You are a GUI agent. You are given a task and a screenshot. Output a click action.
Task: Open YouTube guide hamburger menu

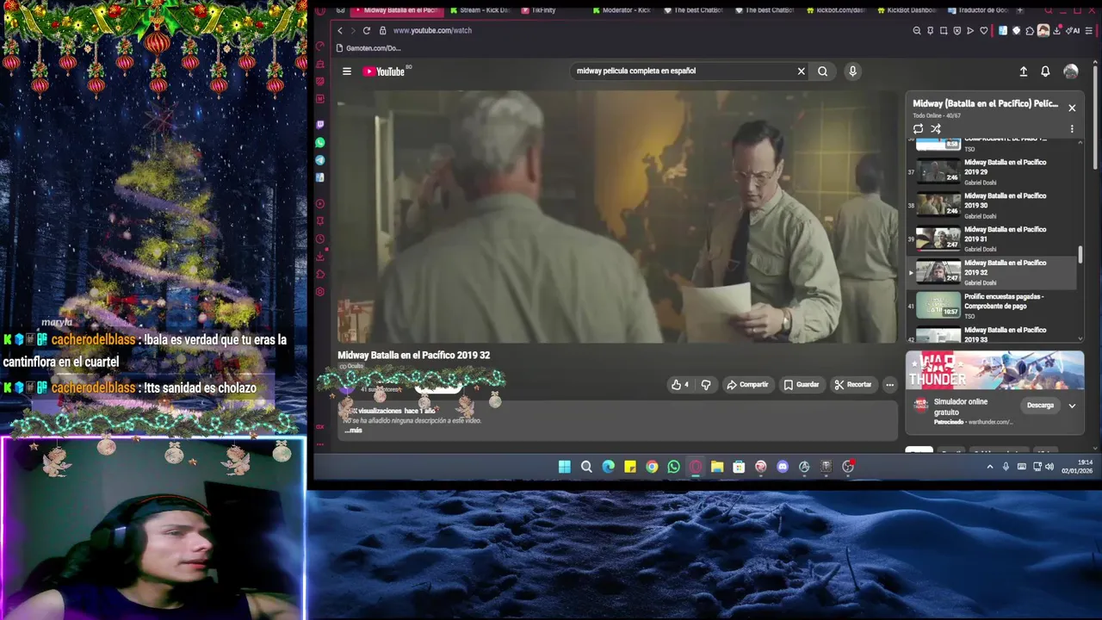(x=347, y=71)
